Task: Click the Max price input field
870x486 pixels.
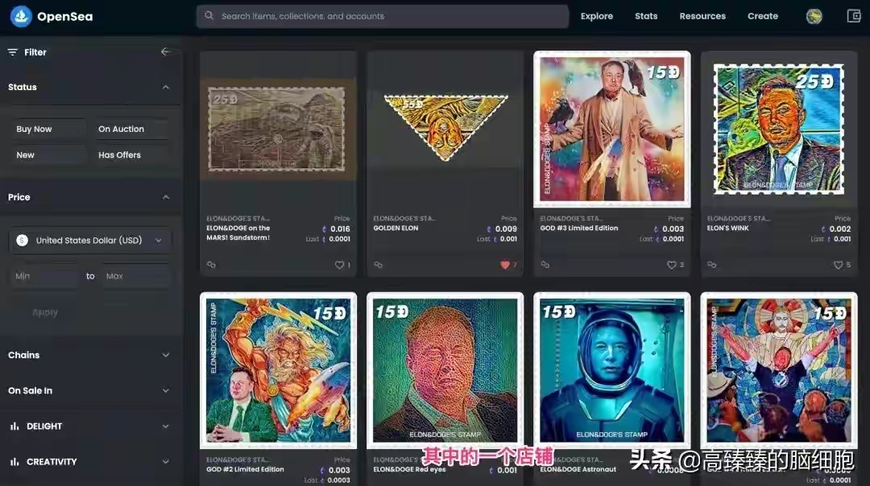Action: tap(136, 276)
